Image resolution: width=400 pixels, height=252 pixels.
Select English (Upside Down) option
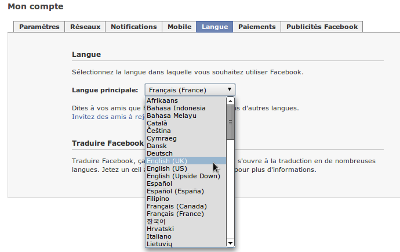coord(186,176)
